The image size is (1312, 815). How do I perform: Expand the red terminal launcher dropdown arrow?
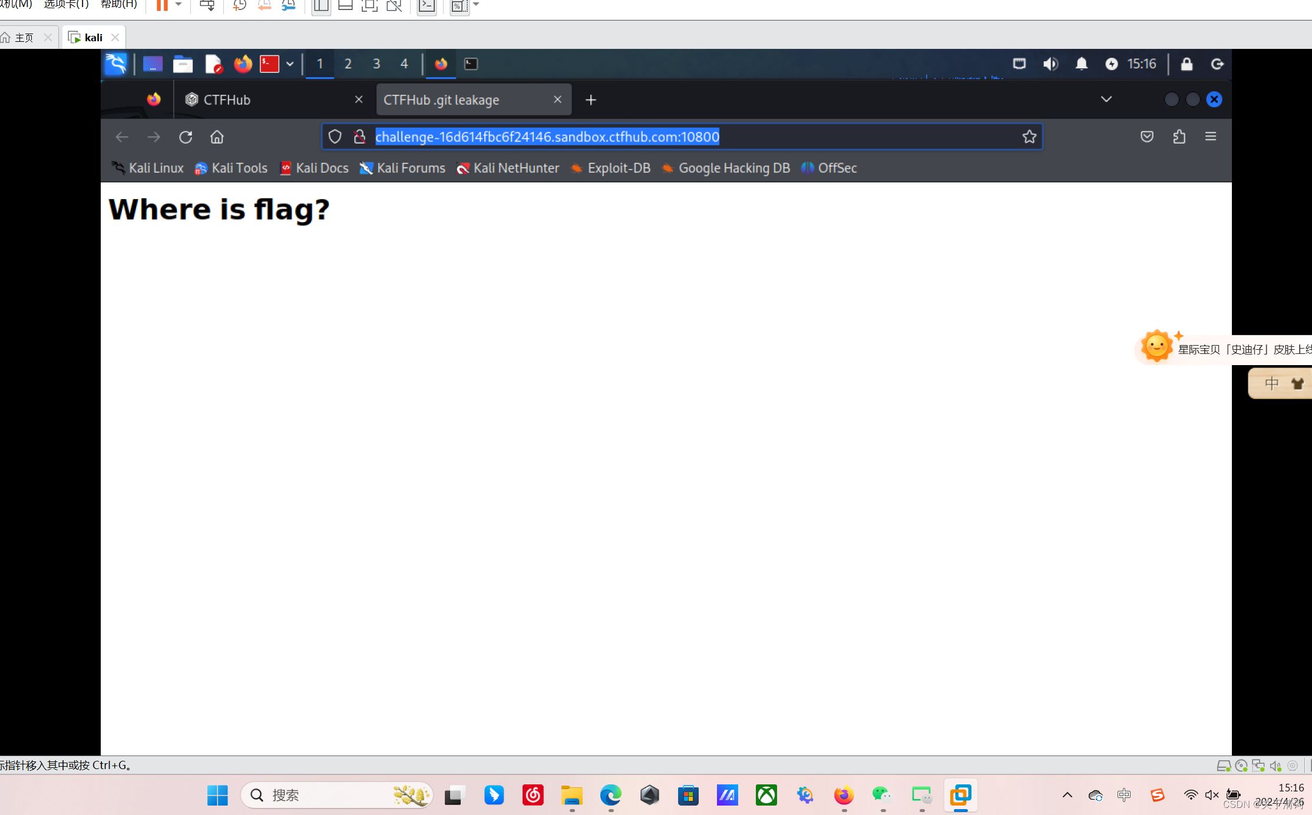pyautogui.click(x=290, y=64)
